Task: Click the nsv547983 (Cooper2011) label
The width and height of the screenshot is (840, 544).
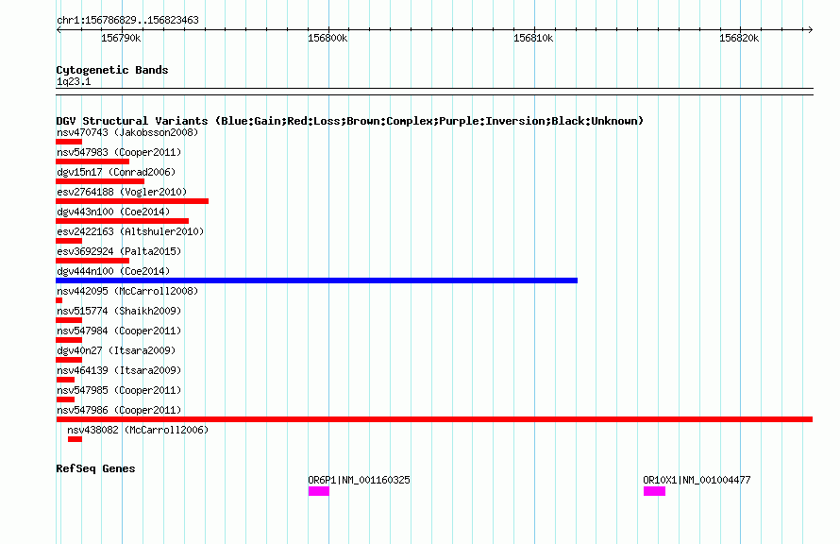Action: click(x=119, y=152)
